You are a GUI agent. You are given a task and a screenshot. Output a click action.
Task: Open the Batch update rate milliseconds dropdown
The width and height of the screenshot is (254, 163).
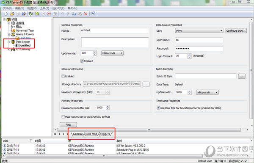[207, 92]
